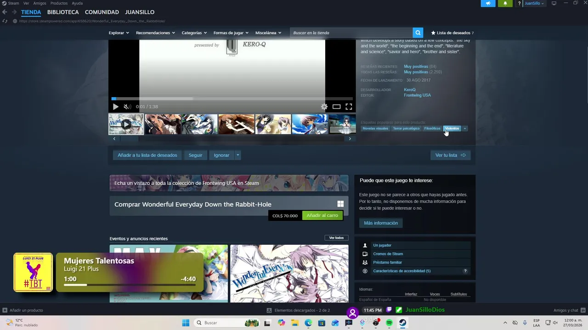Screen dimensions: 588x330
Task: Open the Productos menu
Action: [x=59, y=3]
